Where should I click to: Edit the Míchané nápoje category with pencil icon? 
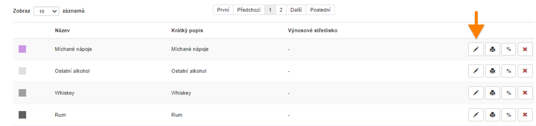tap(476, 49)
